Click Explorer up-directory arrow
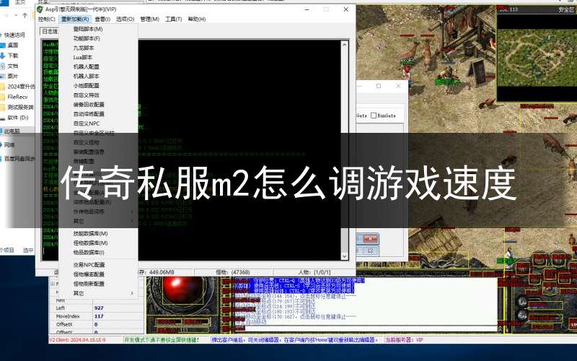Viewport: 577px width, 361px height. tap(25, 15)
